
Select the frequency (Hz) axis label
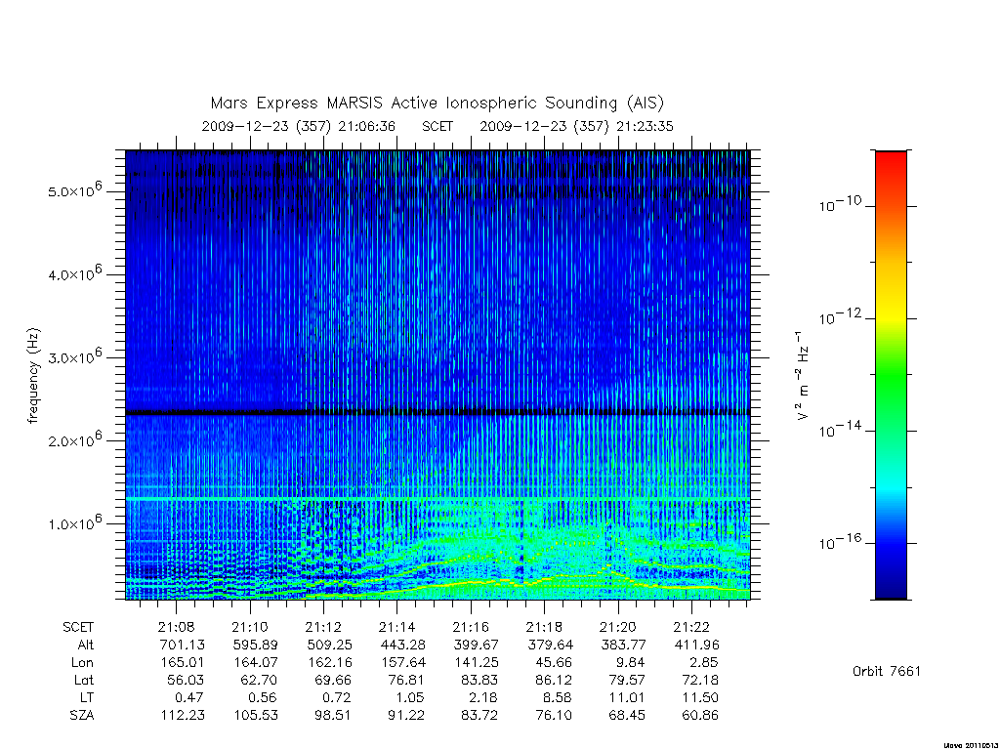(x=34, y=375)
